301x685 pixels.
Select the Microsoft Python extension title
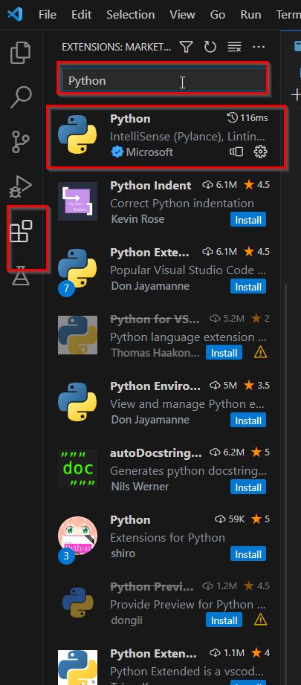(130, 118)
